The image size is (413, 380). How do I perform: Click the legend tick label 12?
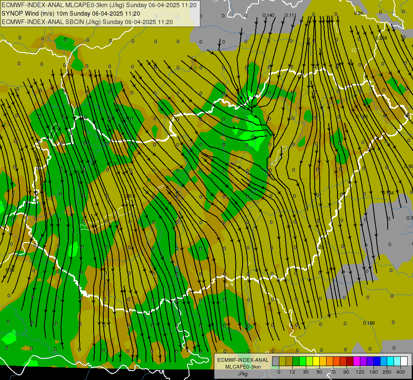point(292,372)
